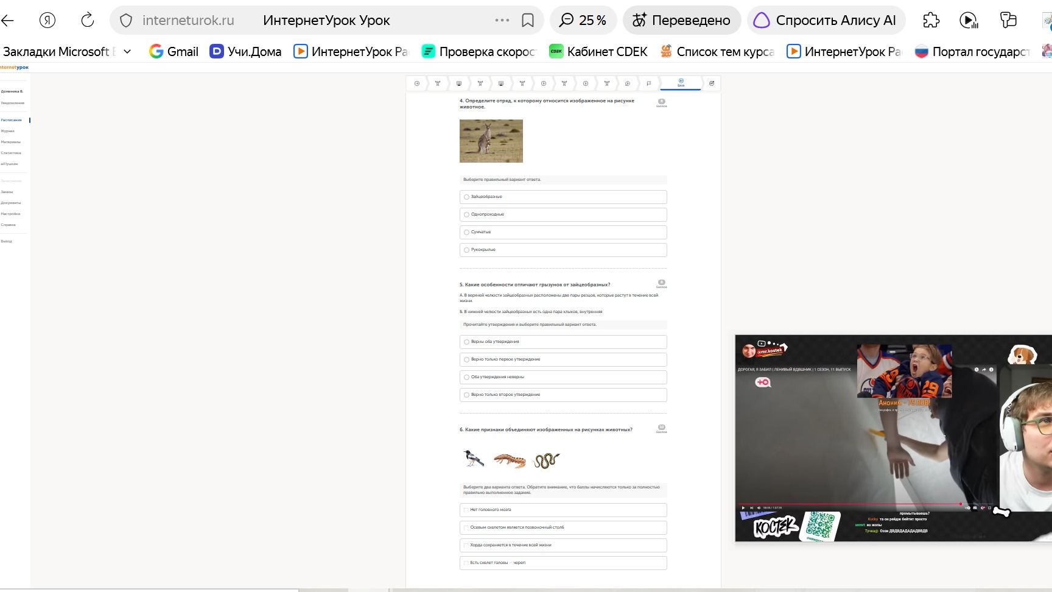
Task: Click the Спросить Алису AI button
Action: tap(826, 21)
